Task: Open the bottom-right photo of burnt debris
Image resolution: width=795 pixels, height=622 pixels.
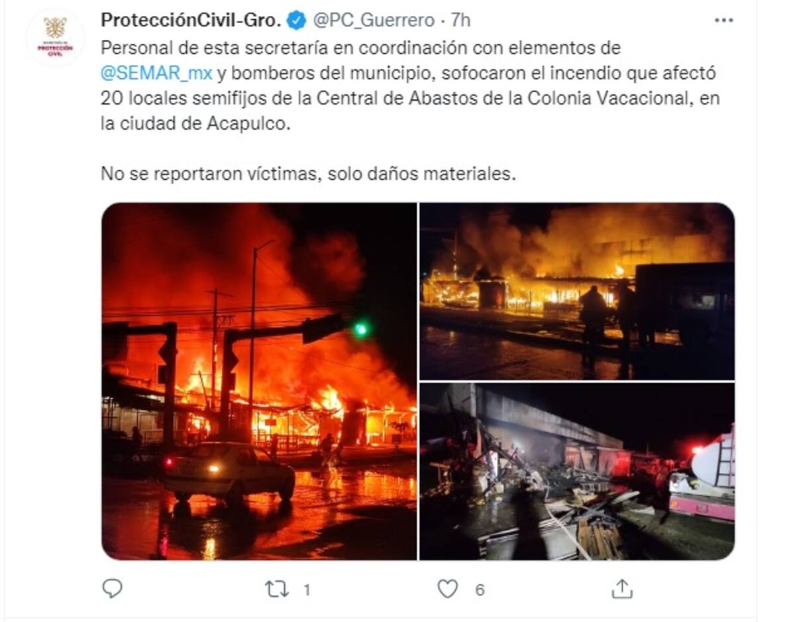Action: 577,471
